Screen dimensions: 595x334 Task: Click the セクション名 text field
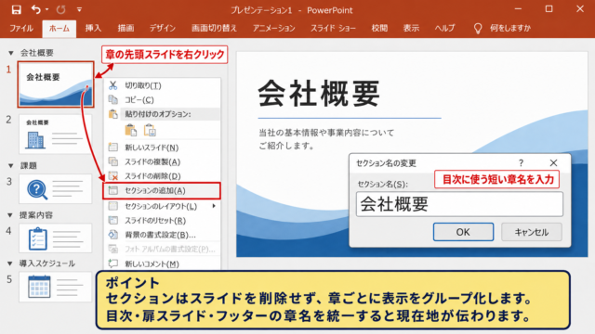click(x=459, y=204)
